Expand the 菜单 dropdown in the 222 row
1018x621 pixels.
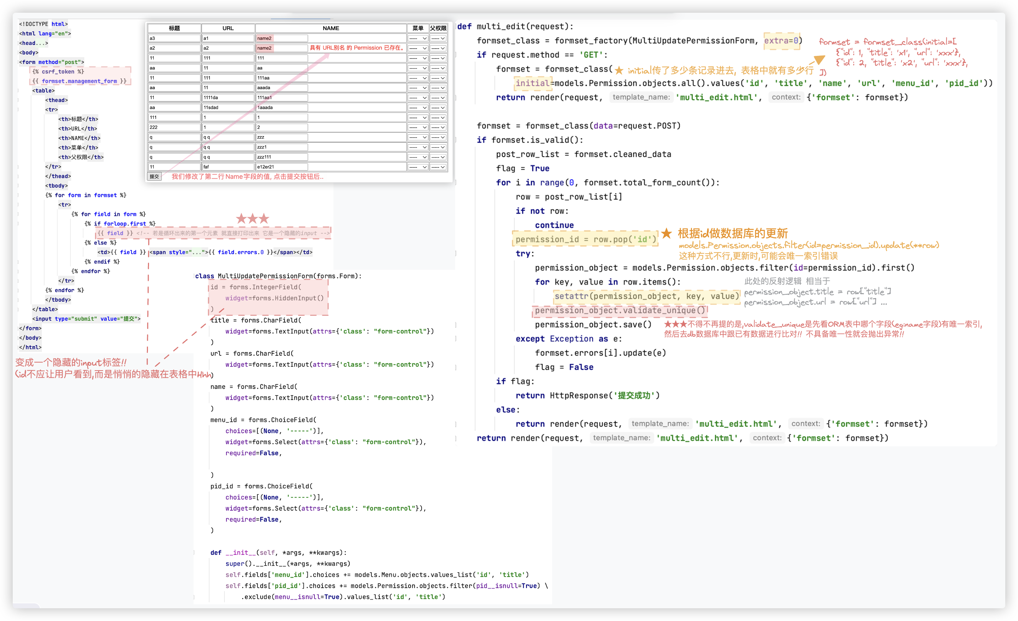418,128
